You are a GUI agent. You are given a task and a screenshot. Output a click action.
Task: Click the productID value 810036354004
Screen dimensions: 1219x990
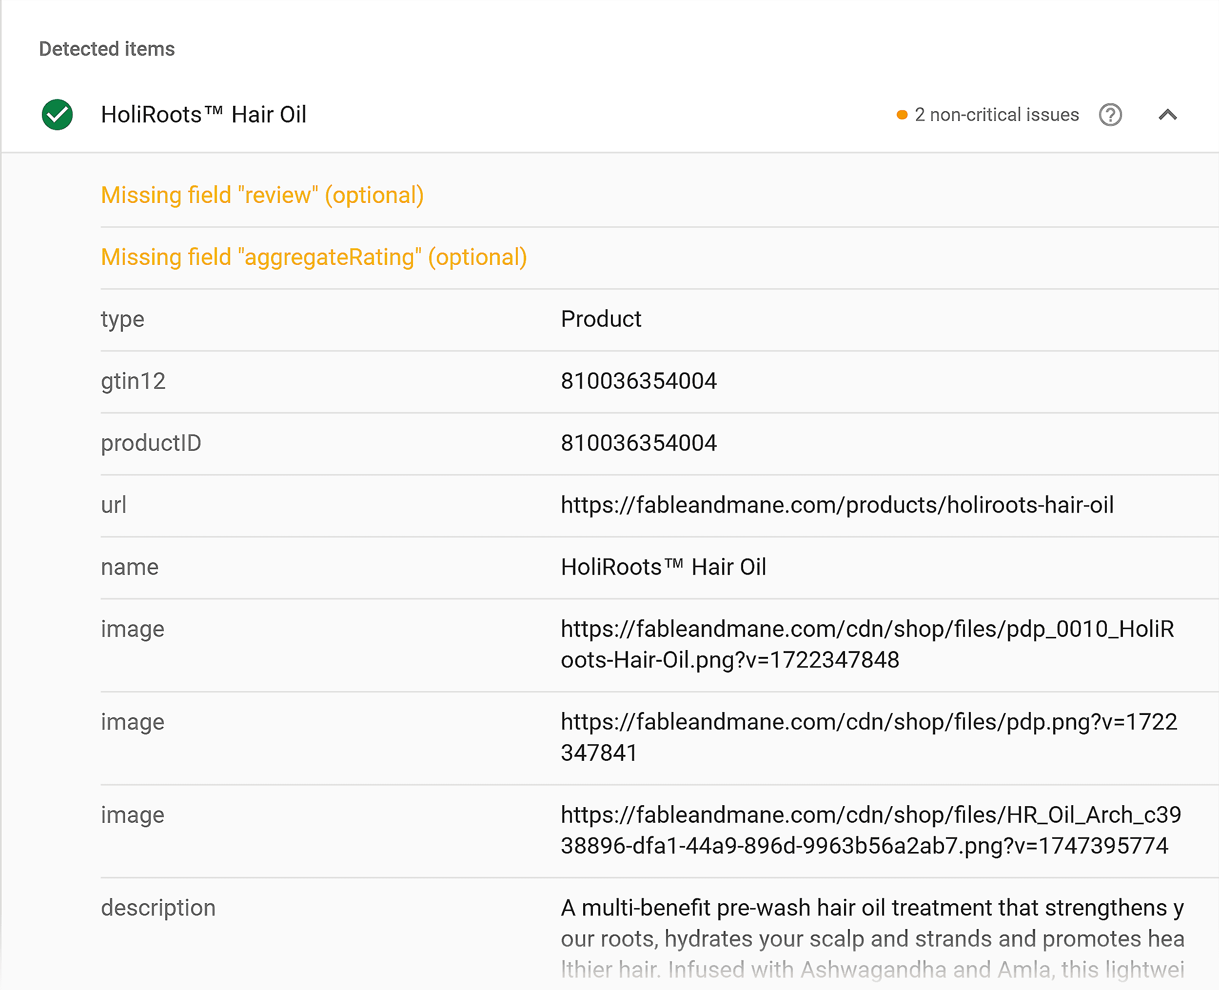pos(639,443)
